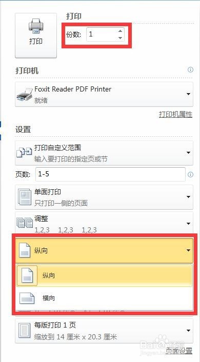Click the single-sided print page icon
This screenshot has width=200, height=362.
[25, 197]
